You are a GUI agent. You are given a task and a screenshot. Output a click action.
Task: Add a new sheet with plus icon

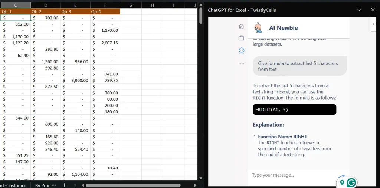[x=64, y=185]
